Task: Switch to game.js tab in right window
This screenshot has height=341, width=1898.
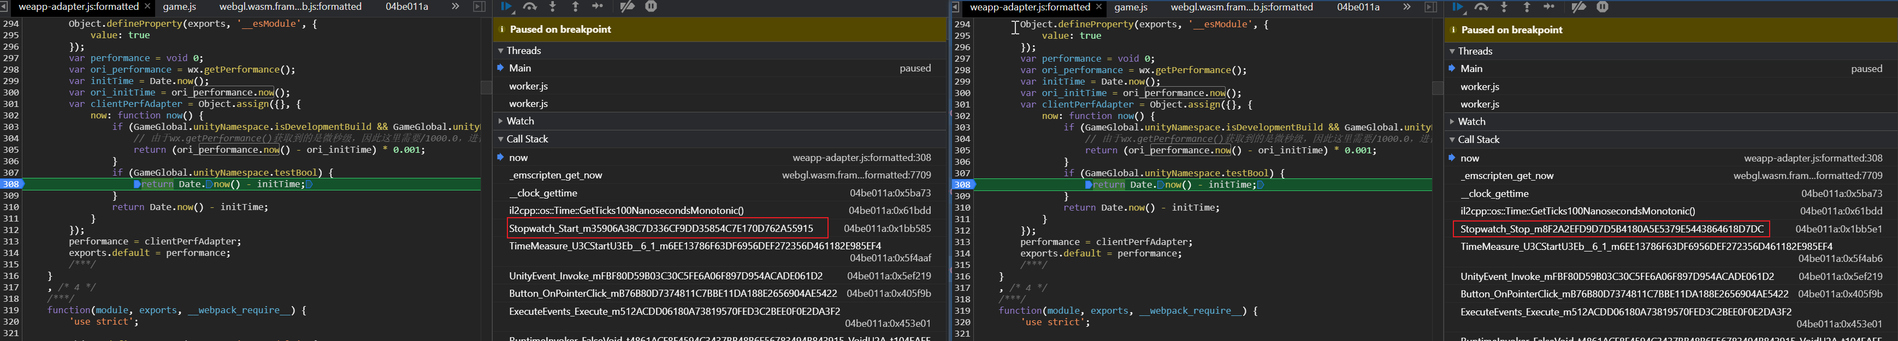Action: pos(1130,7)
